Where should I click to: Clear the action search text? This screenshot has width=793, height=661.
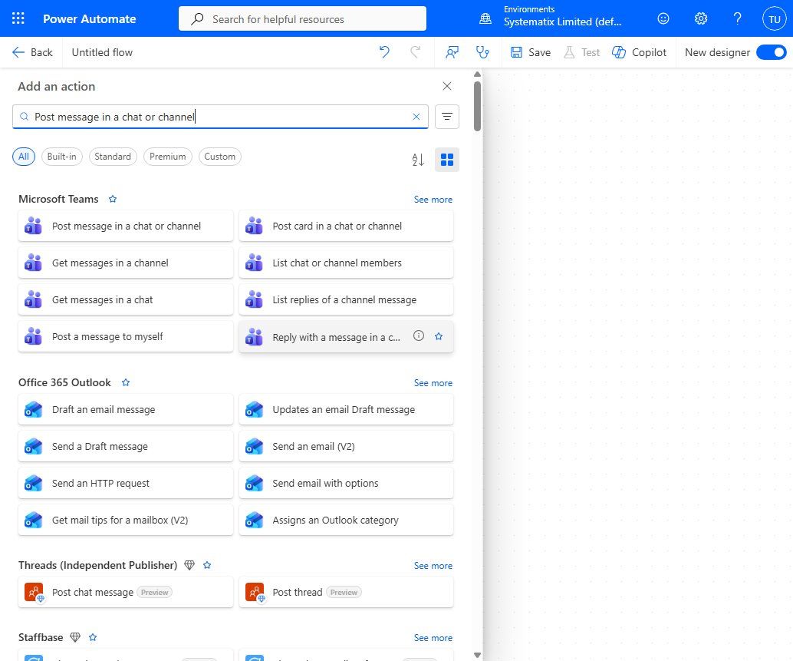416,117
